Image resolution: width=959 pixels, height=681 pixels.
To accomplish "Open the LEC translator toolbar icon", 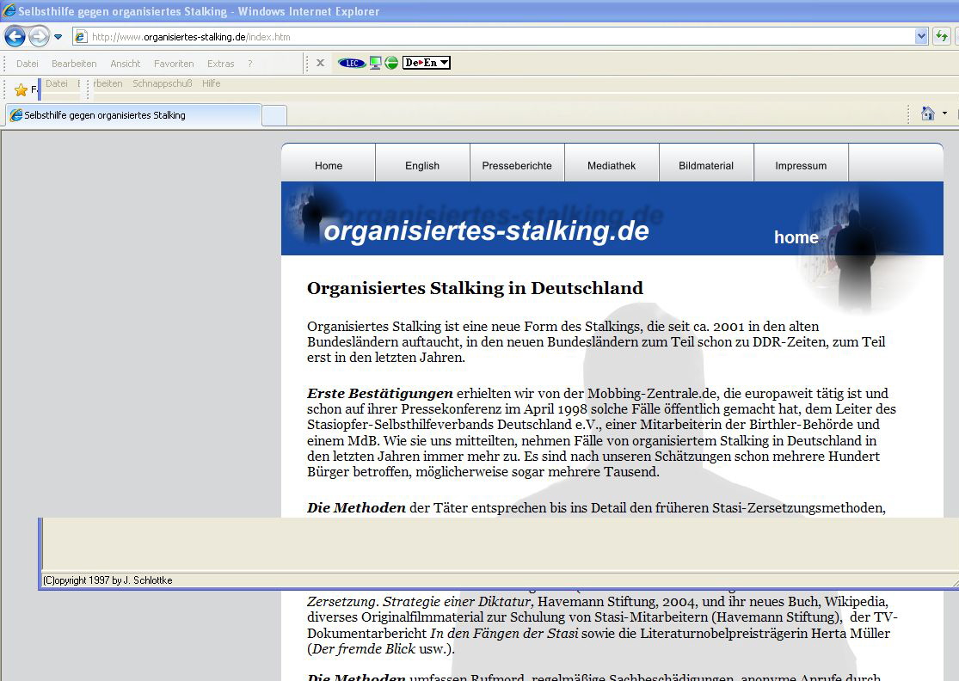I will pyautogui.click(x=350, y=62).
